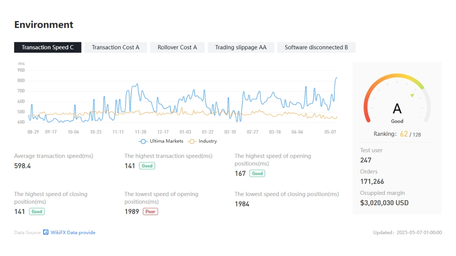
Task: Switch to Transaction Cost A tab
Action: [x=115, y=47]
